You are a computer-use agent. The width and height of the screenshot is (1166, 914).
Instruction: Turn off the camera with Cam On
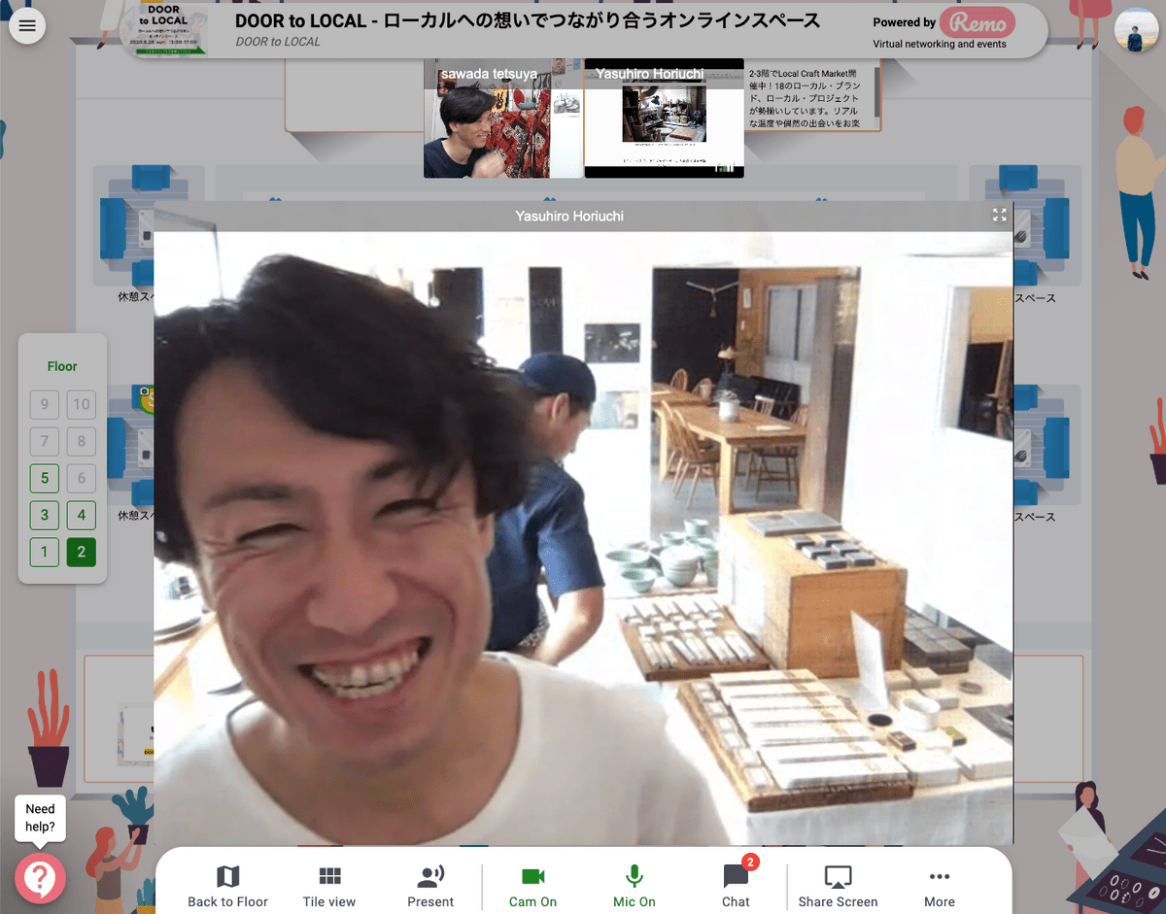click(532, 886)
